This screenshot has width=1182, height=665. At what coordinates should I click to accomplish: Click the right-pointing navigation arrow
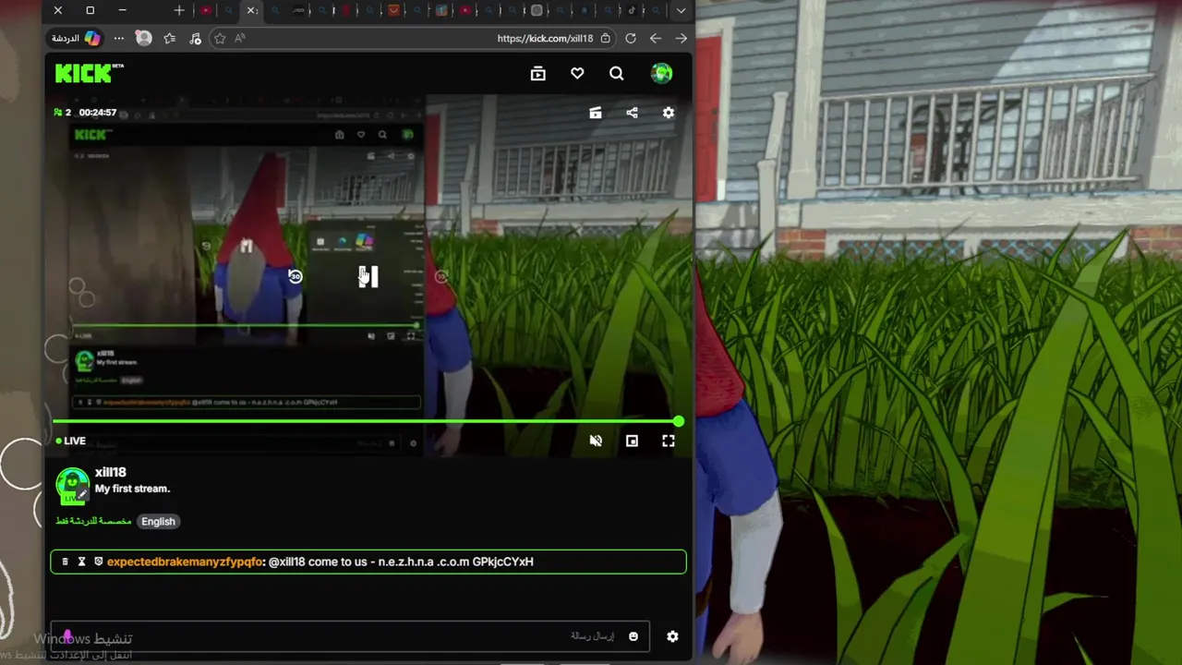tap(681, 38)
